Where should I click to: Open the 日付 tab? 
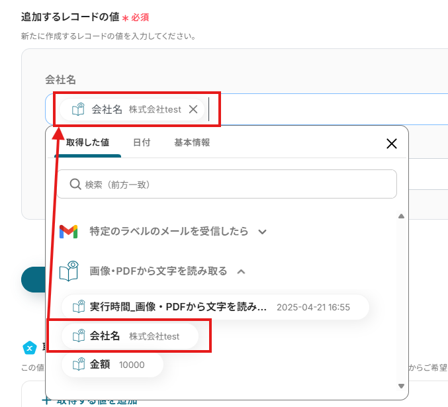(x=142, y=142)
